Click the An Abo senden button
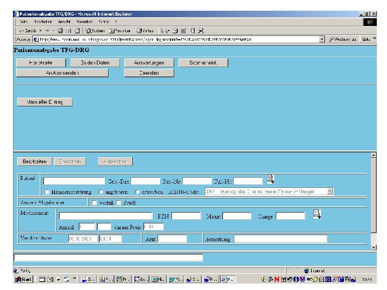Viewport: 387px width, 290px height. tap(62, 73)
